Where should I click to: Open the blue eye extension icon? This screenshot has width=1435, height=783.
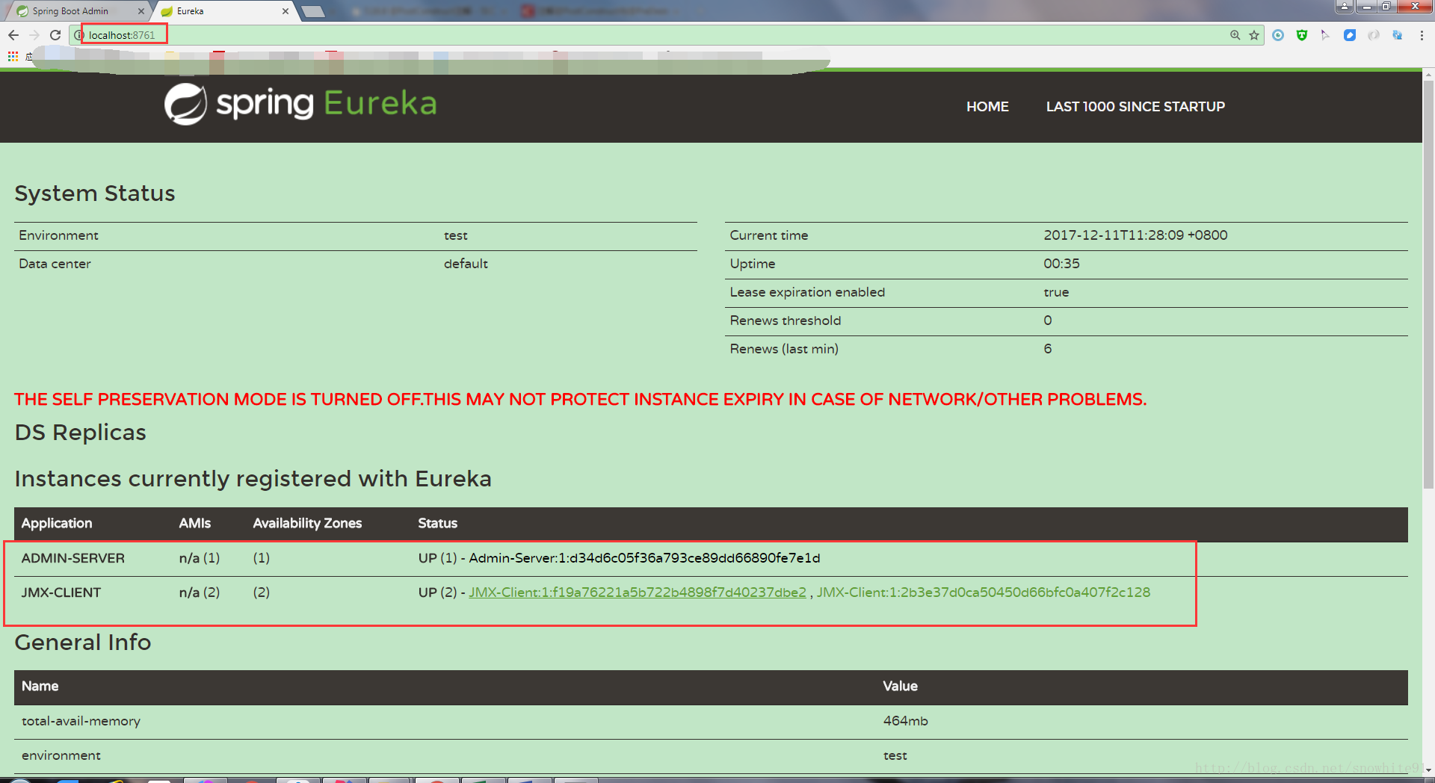point(1278,35)
